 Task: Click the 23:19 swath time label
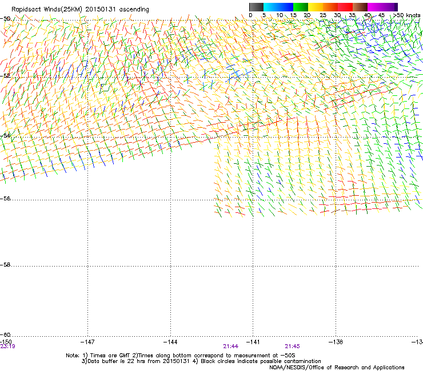point(7,346)
